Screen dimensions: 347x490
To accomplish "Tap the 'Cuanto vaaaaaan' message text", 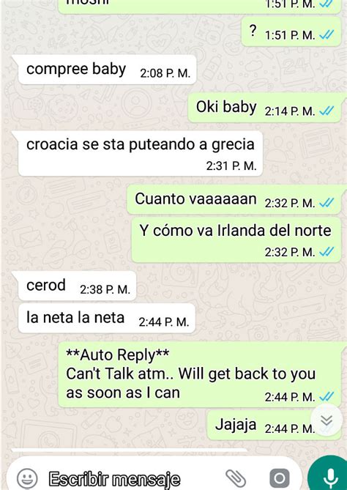I will tap(195, 198).
